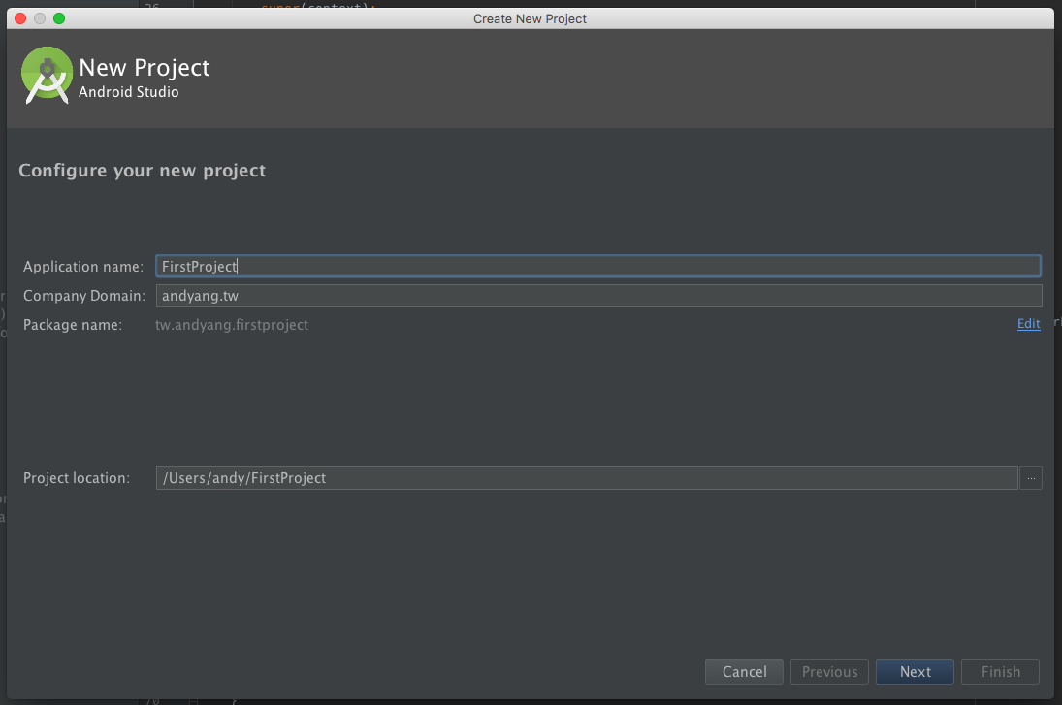1062x705 pixels.
Task: Click the Android Studio logo icon
Action: tap(47, 76)
